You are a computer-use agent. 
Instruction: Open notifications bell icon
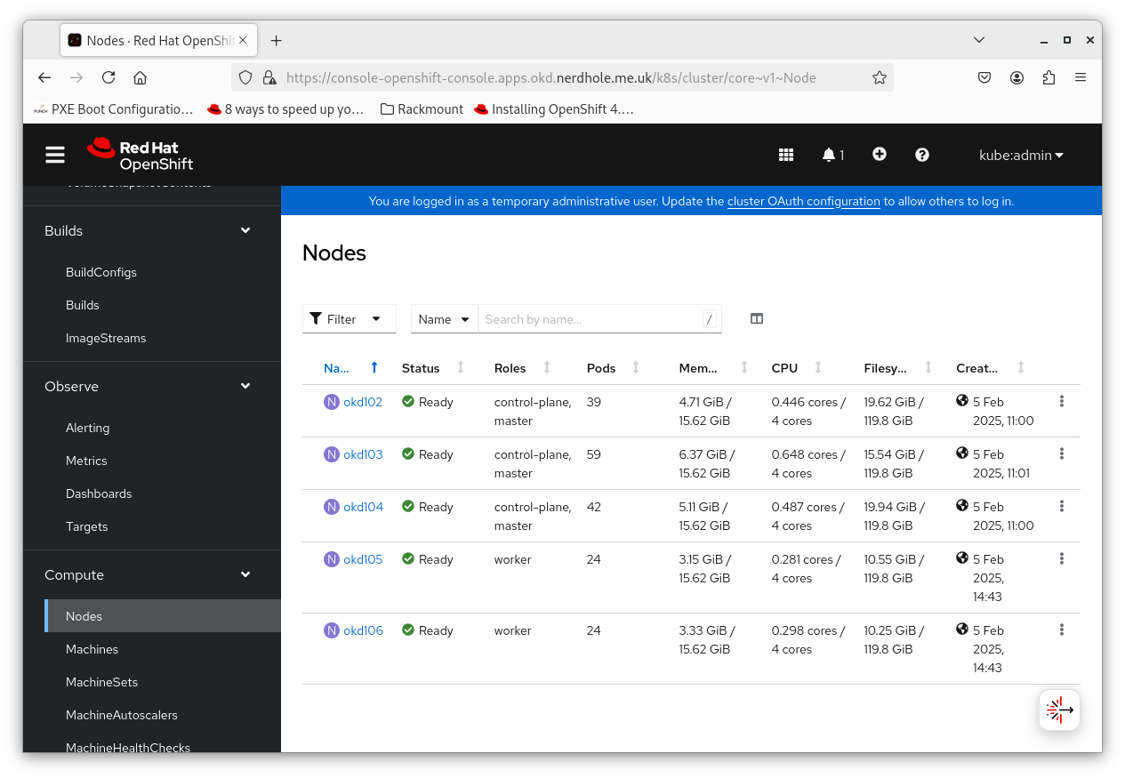pos(832,155)
